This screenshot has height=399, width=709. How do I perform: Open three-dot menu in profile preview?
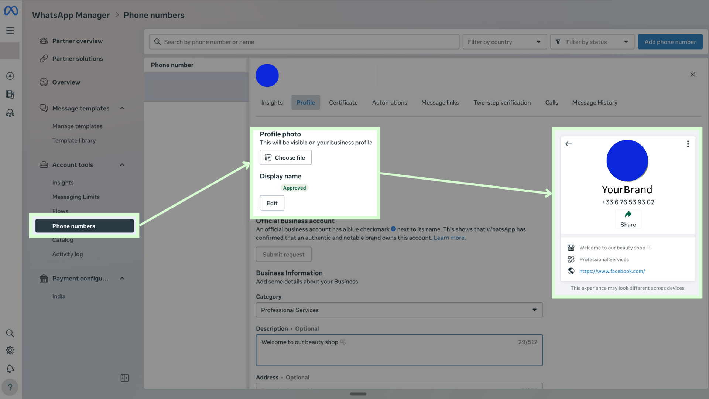(688, 144)
